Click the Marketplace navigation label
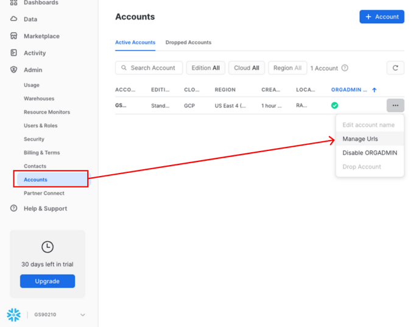This screenshot has height=327, width=419. click(41, 36)
